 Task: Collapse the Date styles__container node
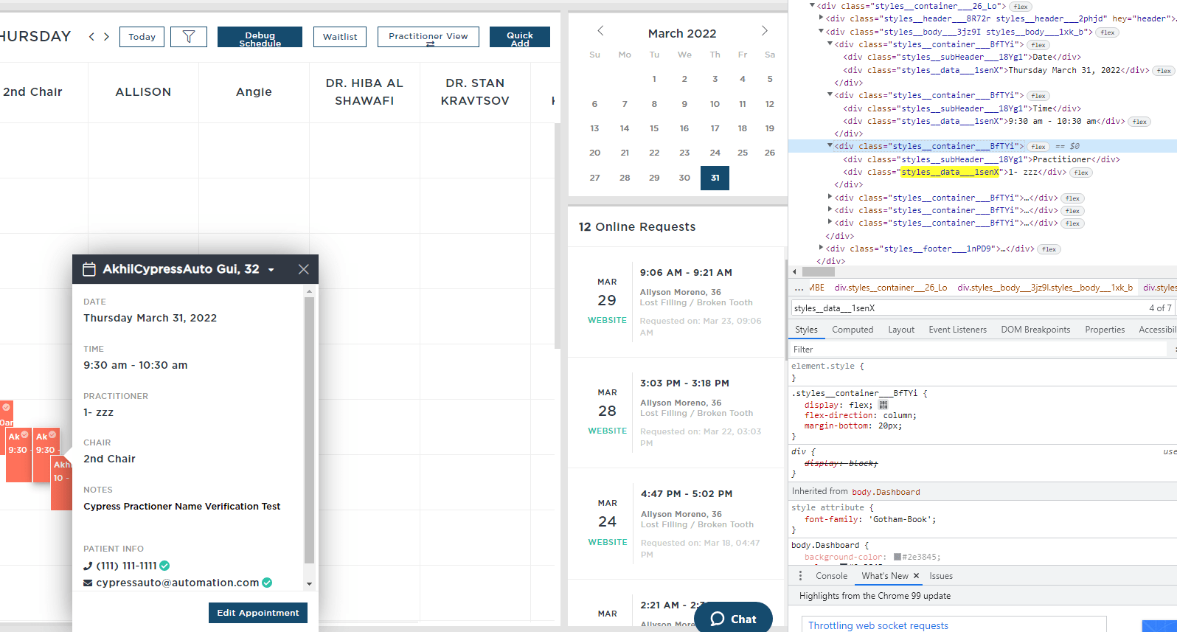830,44
